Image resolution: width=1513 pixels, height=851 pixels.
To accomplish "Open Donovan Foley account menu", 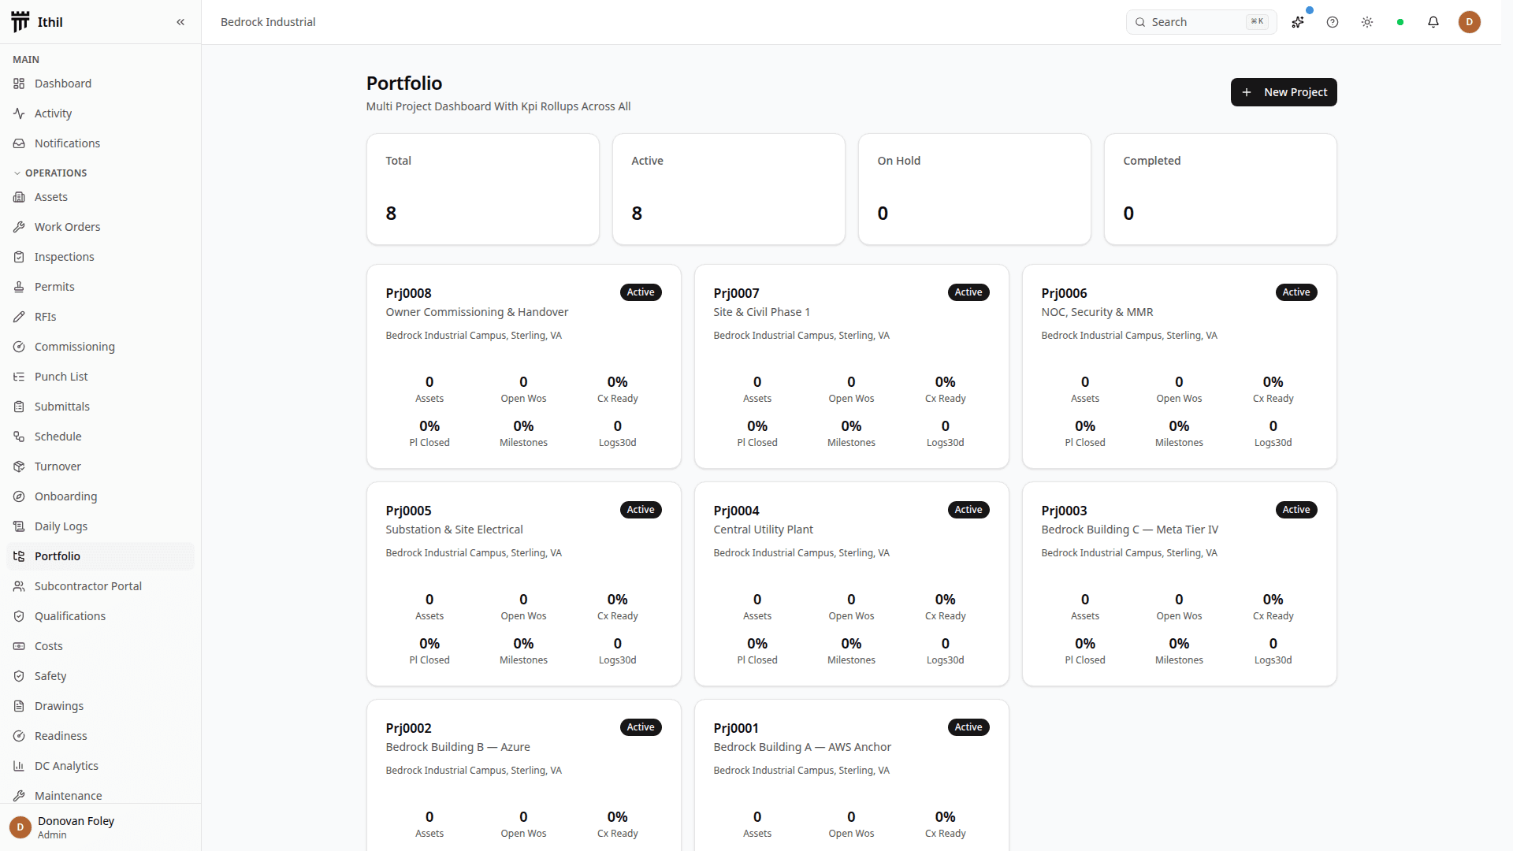I will tap(100, 827).
